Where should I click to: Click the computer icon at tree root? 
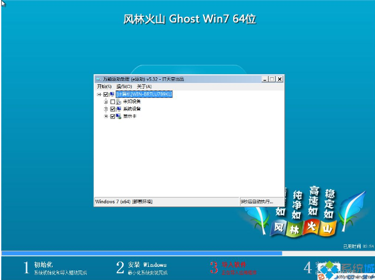pyautogui.click(x=112, y=95)
